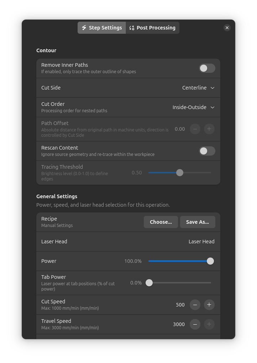Switch to the Post Processing tab

coord(152,28)
